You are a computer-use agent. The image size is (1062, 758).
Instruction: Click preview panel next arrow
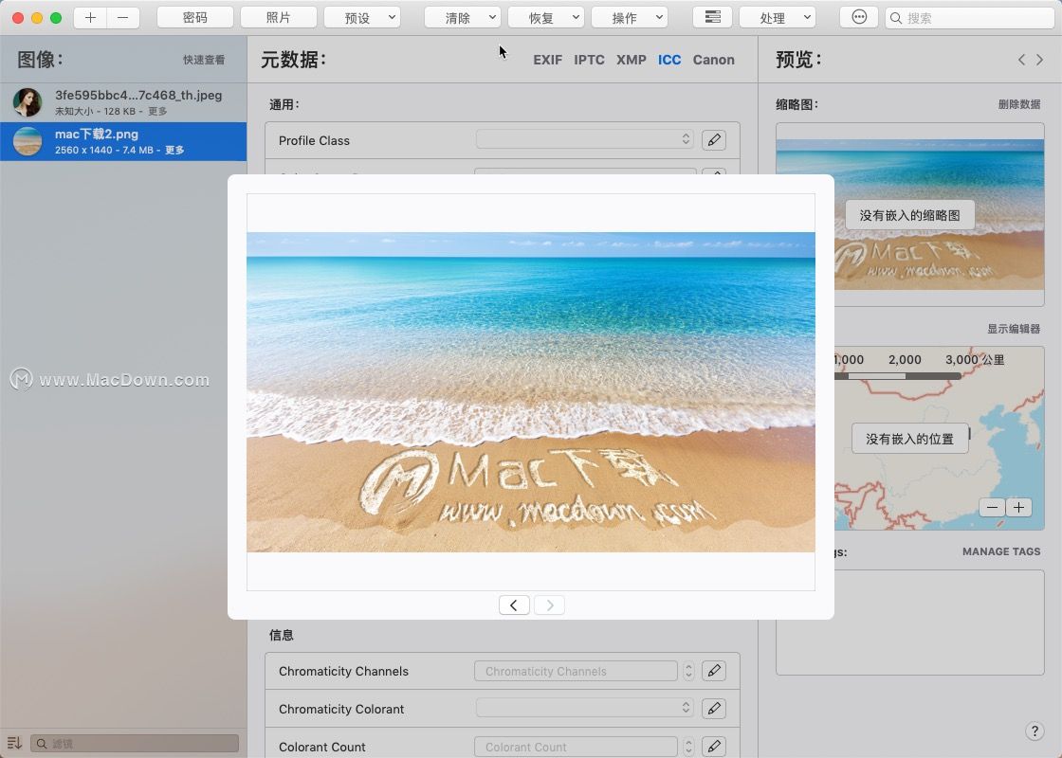point(1039,60)
